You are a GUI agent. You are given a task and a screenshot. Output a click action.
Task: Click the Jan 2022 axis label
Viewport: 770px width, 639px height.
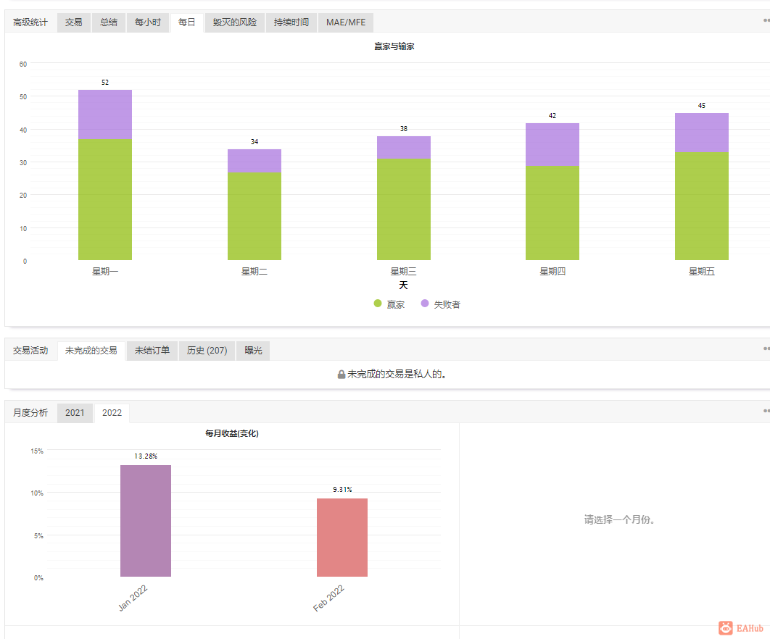coord(133,598)
